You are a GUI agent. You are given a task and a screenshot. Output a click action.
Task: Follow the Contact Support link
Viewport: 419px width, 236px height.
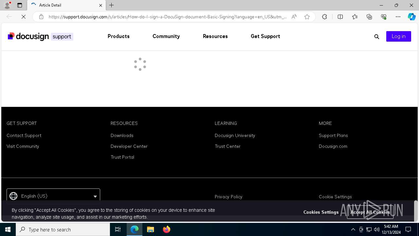[24, 135]
